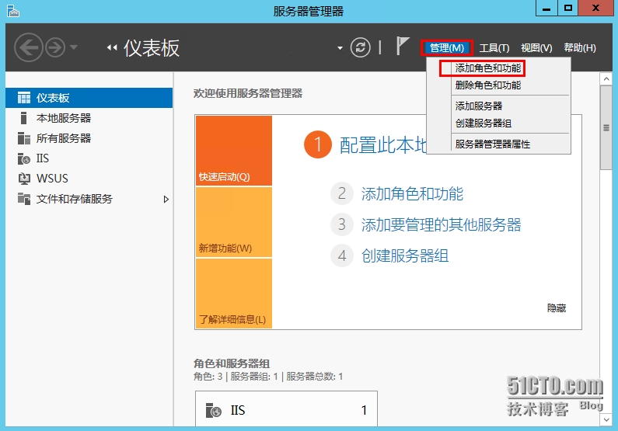Open the navigation history dropdown arrow
The image size is (618, 431).
74,47
